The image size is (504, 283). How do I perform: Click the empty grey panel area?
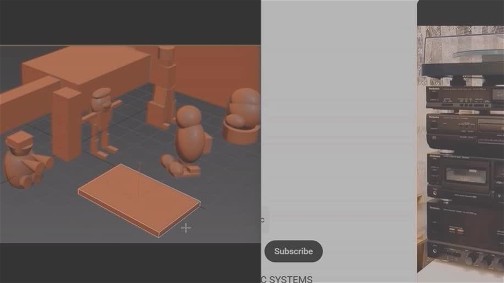(x=339, y=118)
